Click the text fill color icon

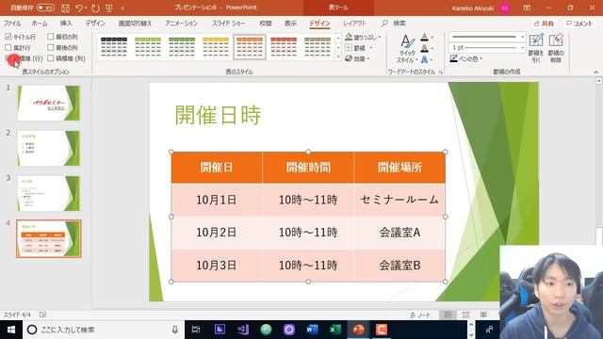tap(426, 38)
